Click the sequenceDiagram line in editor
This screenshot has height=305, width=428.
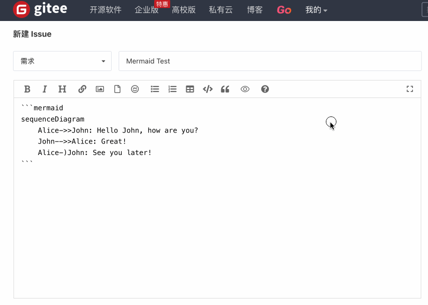(53, 119)
